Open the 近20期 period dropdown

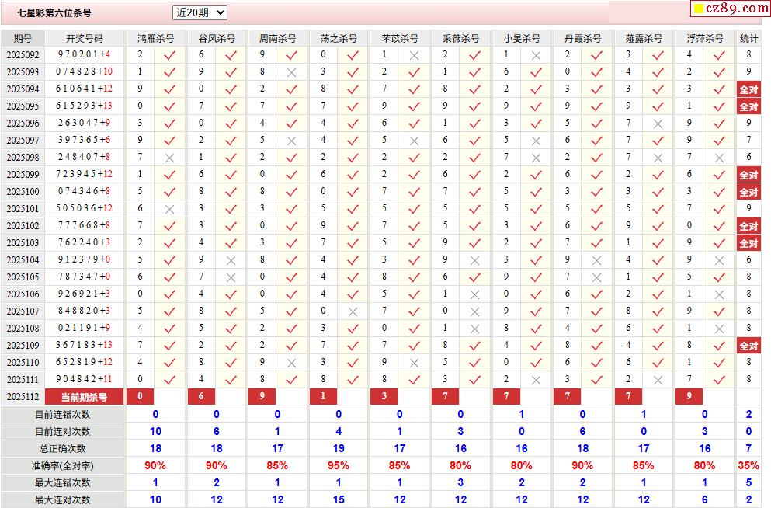click(200, 12)
